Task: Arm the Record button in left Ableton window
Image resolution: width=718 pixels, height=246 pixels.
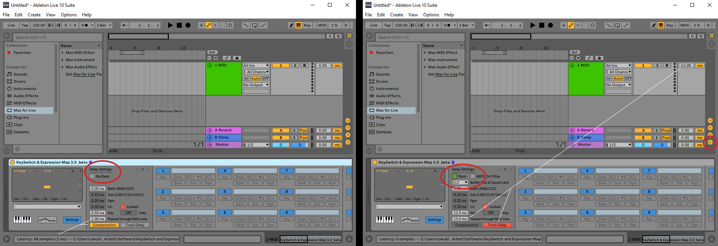Action: coord(188,25)
